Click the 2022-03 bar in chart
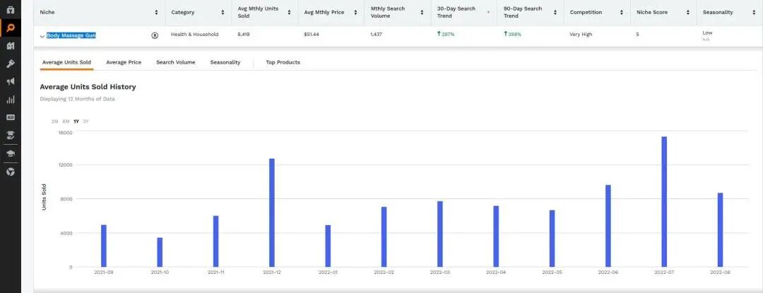 tap(440, 234)
